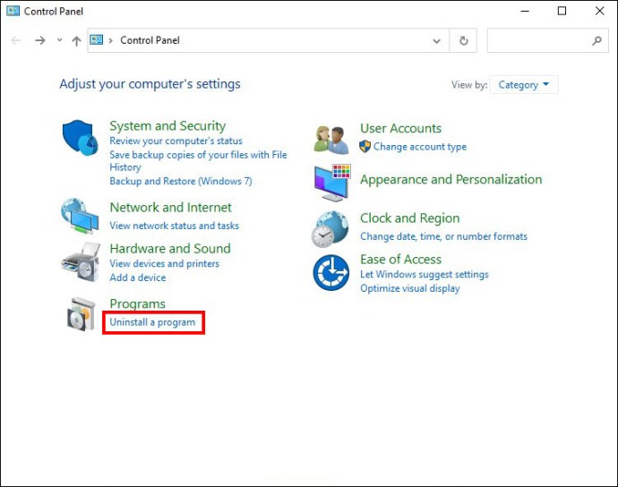618x487 pixels.
Task: Click inside the Control Panel search box
Action: tap(548, 40)
